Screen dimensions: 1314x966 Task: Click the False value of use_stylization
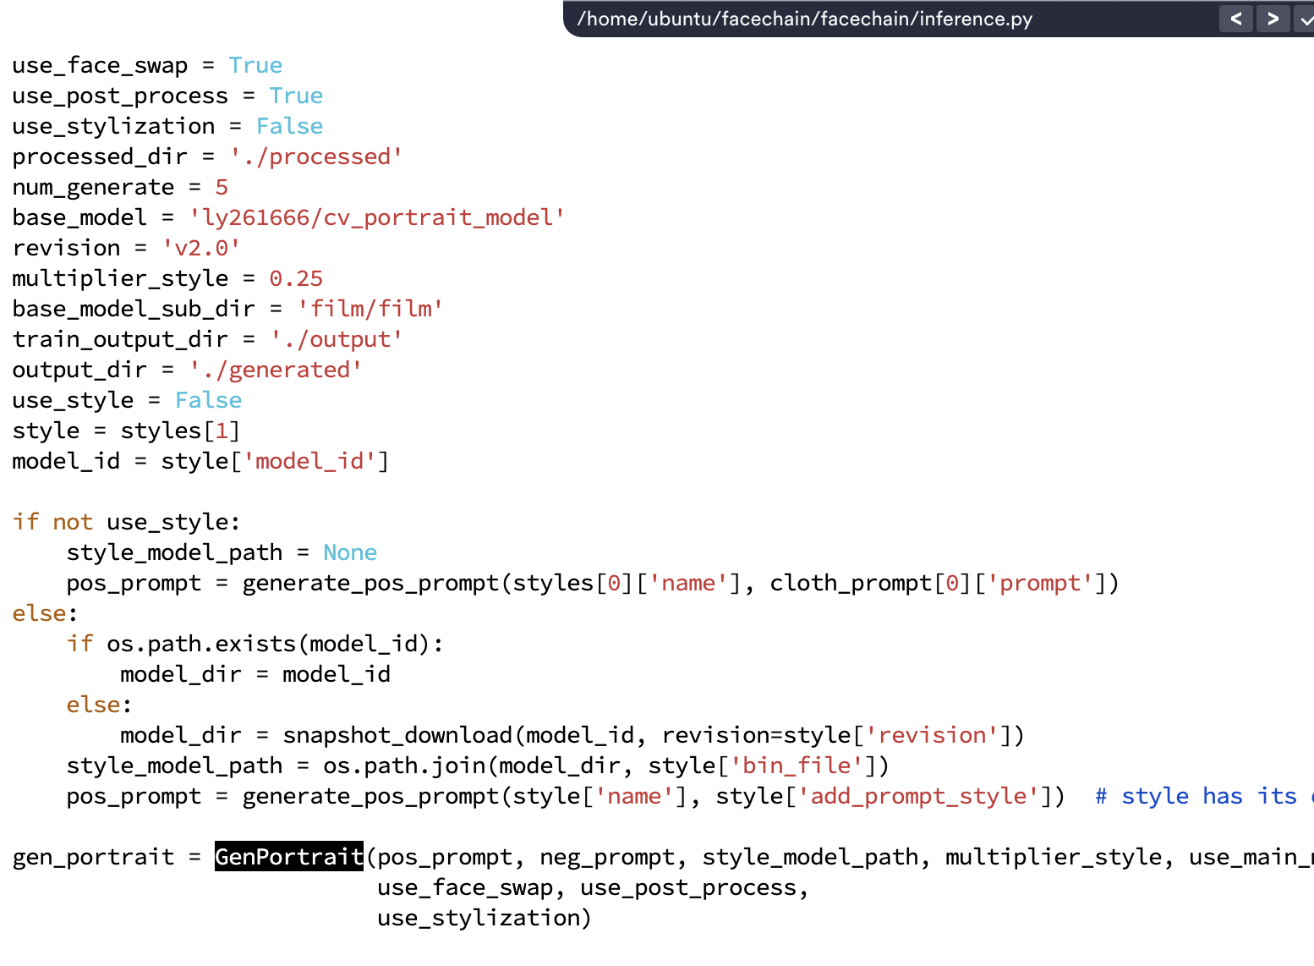(x=289, y=125)
